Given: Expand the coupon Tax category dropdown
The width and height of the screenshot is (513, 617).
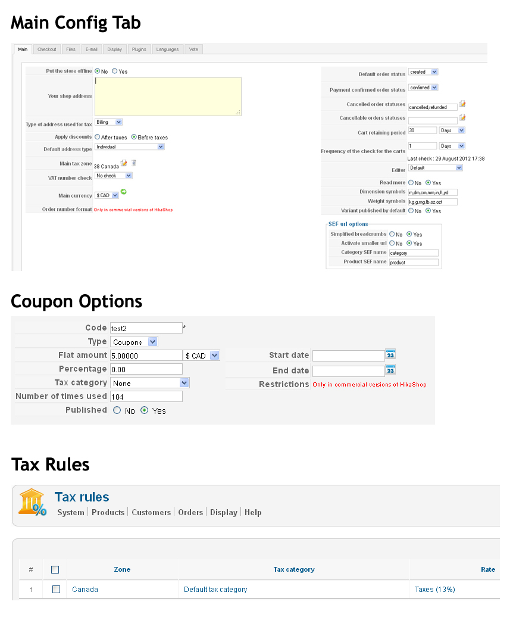Looking at the screenshot, I should point(150,383).
